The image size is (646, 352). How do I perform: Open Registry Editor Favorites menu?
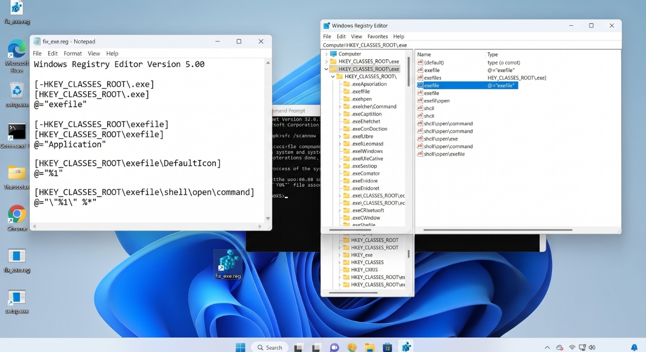click(x=378, y=37)
